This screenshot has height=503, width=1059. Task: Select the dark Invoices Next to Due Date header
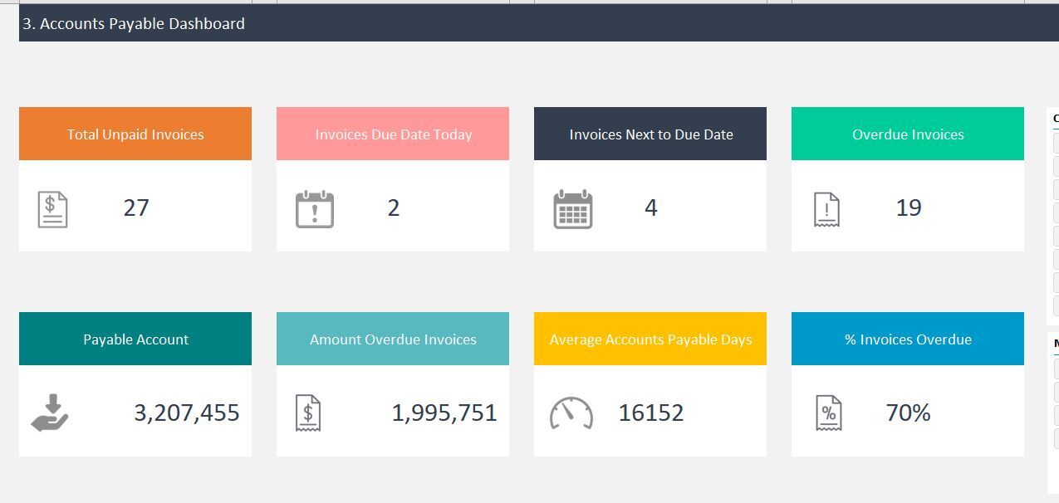pos(650,134)
